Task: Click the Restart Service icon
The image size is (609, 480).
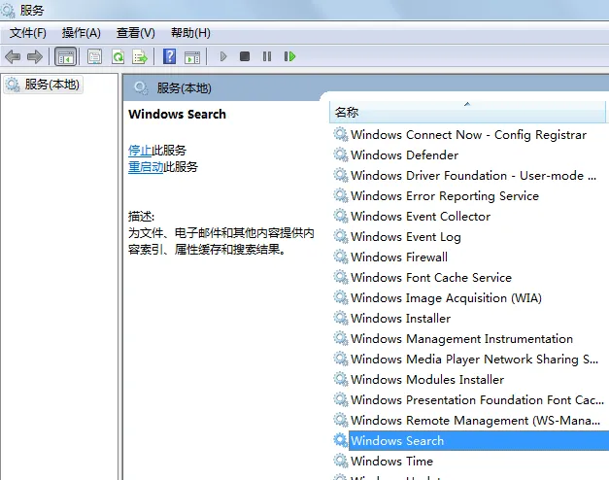Action: [289, 56]
